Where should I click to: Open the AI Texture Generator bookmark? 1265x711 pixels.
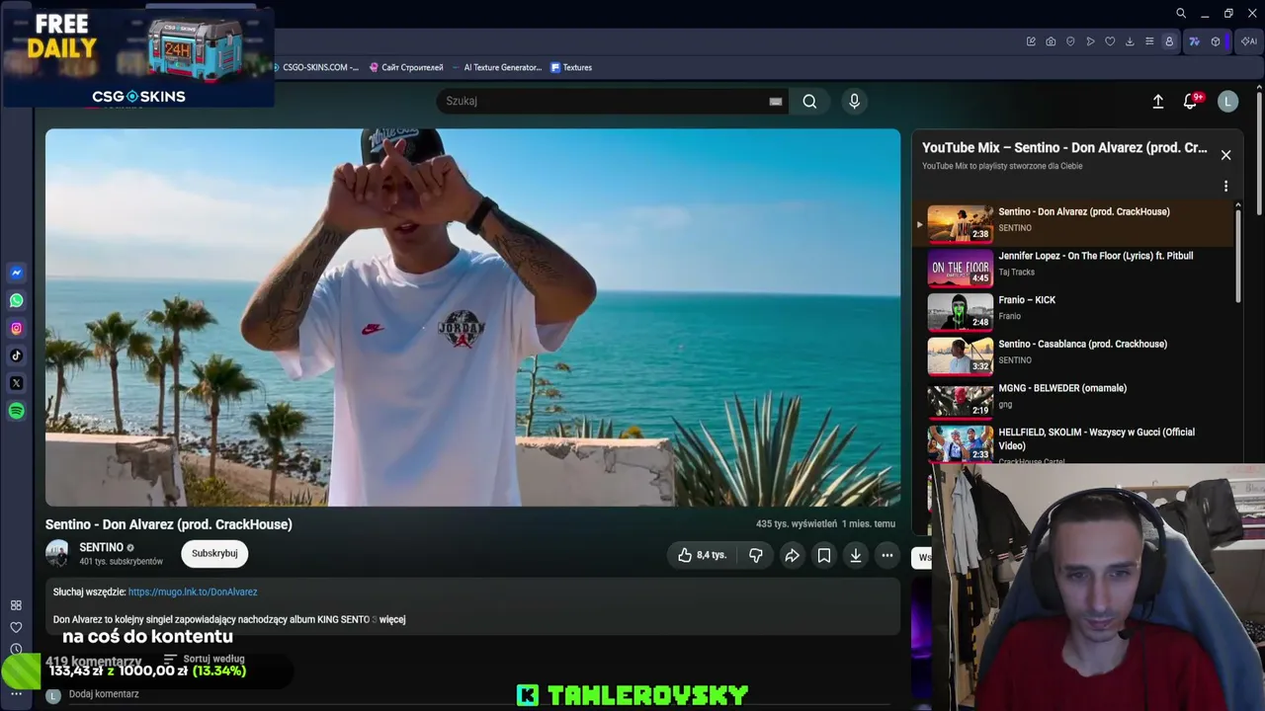pyautogui.click(x=497, y=67)
